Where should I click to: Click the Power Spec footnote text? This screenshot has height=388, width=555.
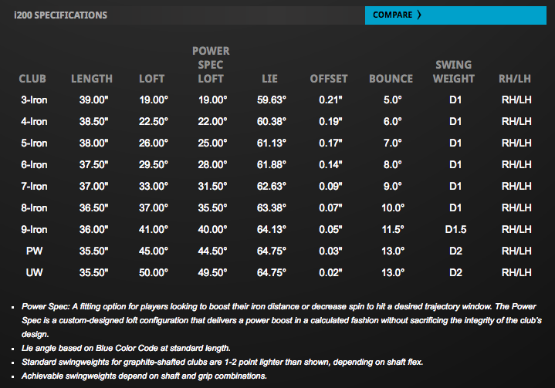(x=282, y=320)
